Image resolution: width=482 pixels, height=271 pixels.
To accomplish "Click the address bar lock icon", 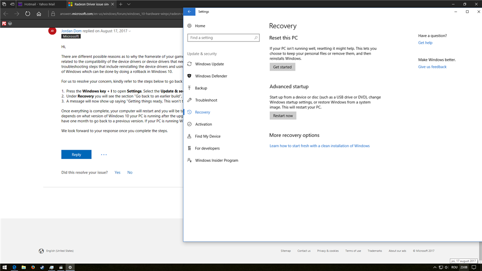I will point(53,14).
